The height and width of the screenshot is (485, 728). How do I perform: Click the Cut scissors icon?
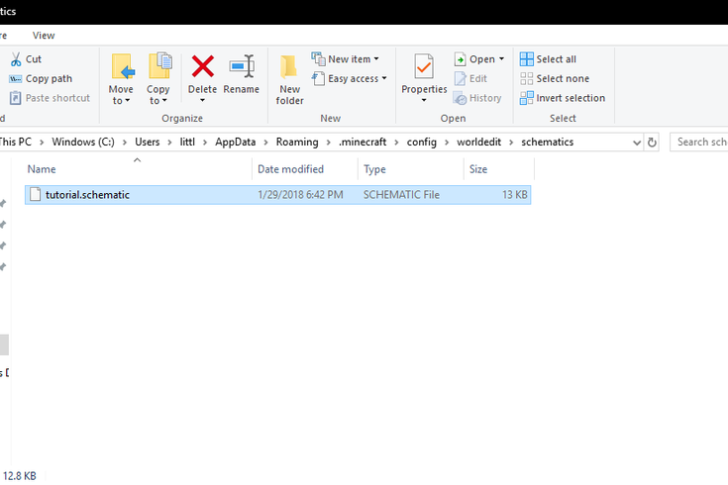(x=16, y=59)
